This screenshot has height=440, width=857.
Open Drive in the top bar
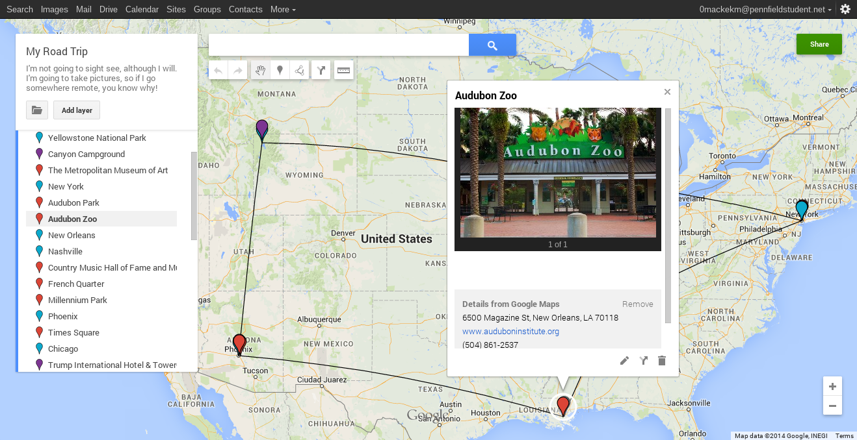(109, 9)
